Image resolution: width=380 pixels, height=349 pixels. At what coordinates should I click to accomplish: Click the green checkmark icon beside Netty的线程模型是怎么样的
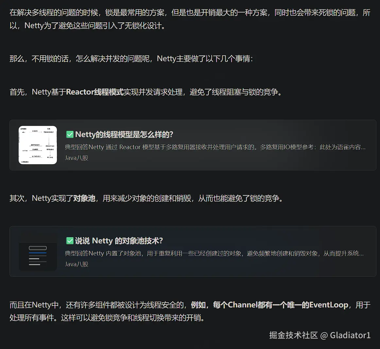[70, 134]
